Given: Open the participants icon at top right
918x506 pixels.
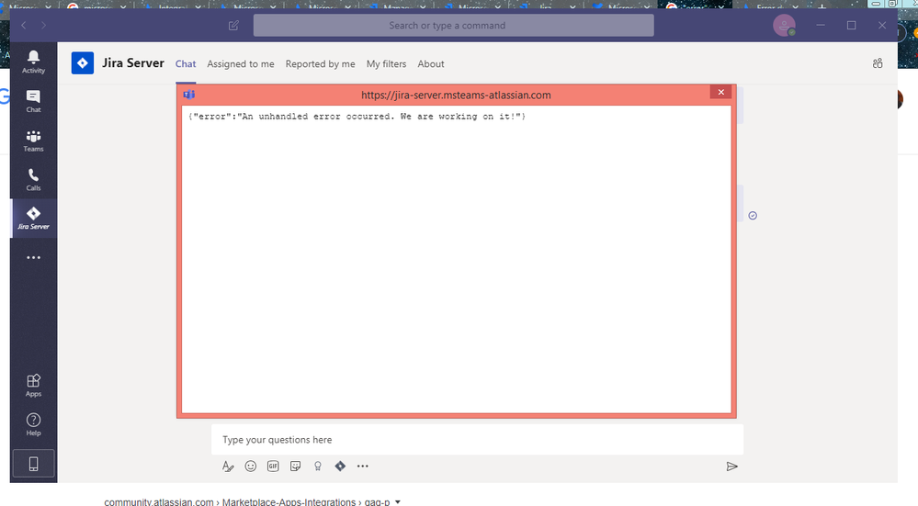Looking at the screenshot, I should click(878, 63).
